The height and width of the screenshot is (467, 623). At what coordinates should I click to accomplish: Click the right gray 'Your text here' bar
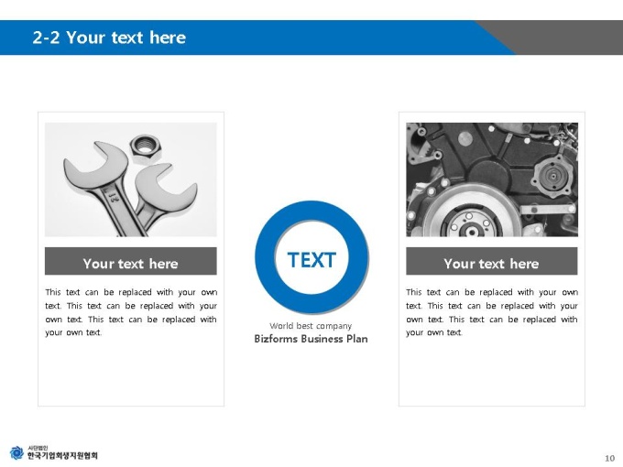491,261
